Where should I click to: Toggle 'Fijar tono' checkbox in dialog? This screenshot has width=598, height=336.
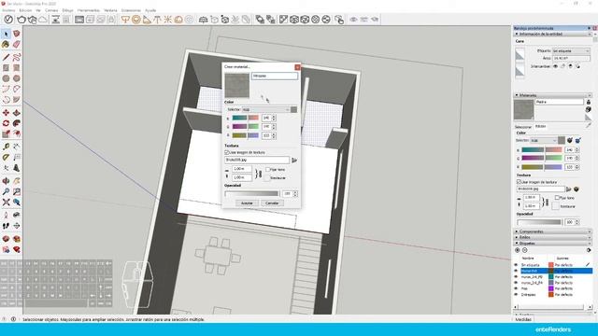268,170
